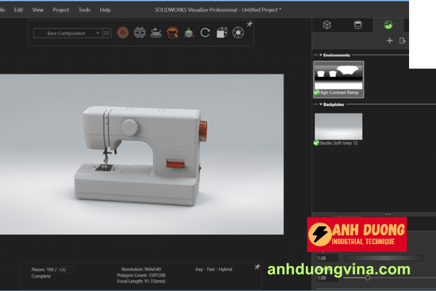
Task: Toggle the Studio Soft Grey 12 checkmark
Action: tap(317, 143)
